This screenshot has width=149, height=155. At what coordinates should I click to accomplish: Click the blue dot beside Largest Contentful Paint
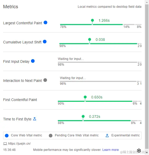(45, 22)
